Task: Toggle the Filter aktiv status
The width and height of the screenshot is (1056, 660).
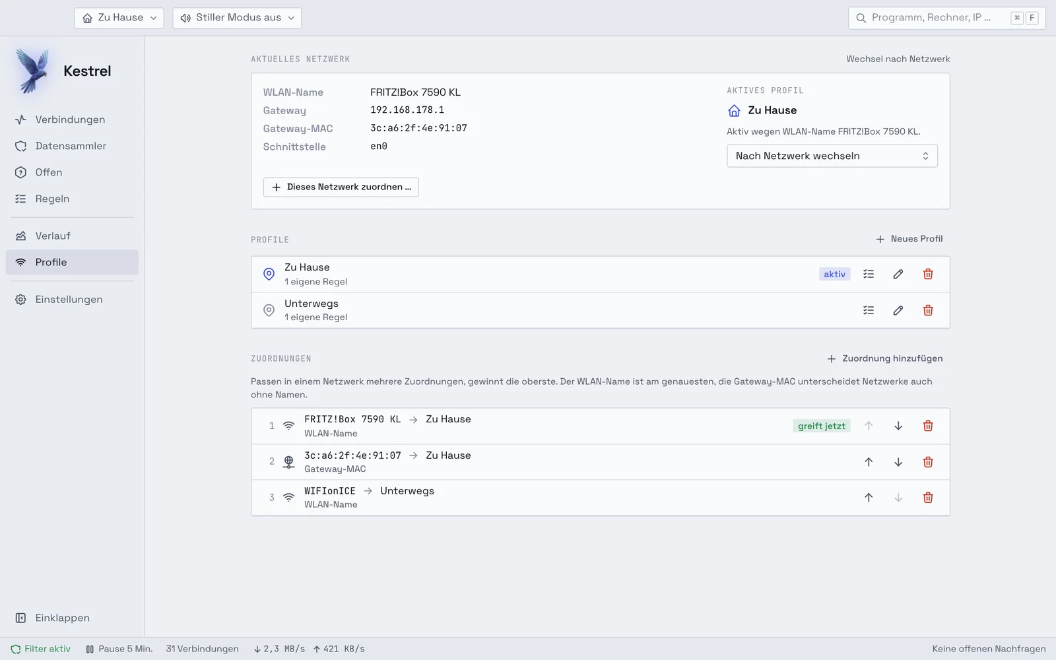Action: (x=40, y=649)
